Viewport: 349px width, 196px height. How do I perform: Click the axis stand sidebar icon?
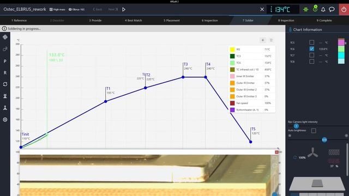(5, 108)
